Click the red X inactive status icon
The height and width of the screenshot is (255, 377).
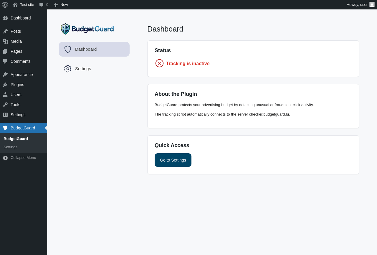point(159,63)
